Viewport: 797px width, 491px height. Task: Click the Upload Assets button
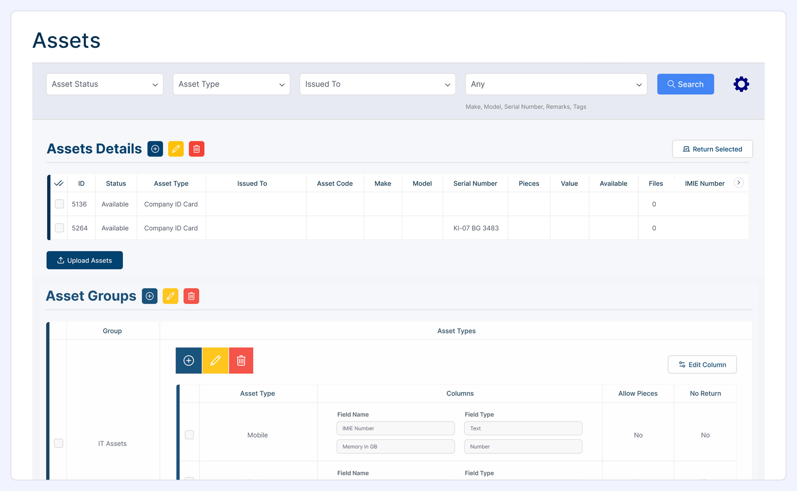pyautogui.click(x=85, y=260)
